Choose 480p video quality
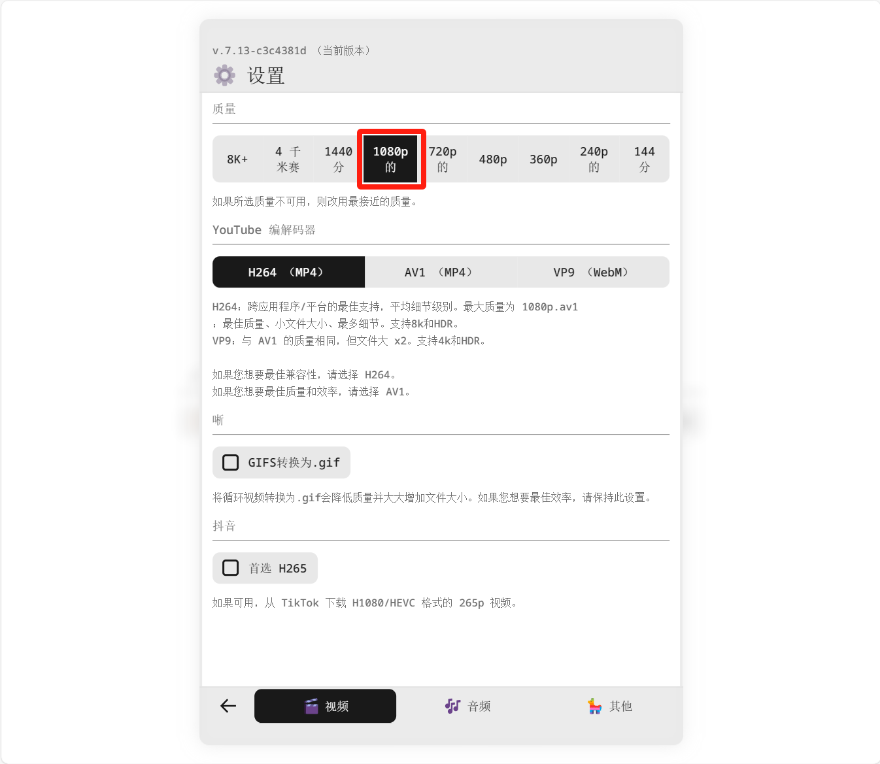880x764 pixels. [x=493, y=159]
